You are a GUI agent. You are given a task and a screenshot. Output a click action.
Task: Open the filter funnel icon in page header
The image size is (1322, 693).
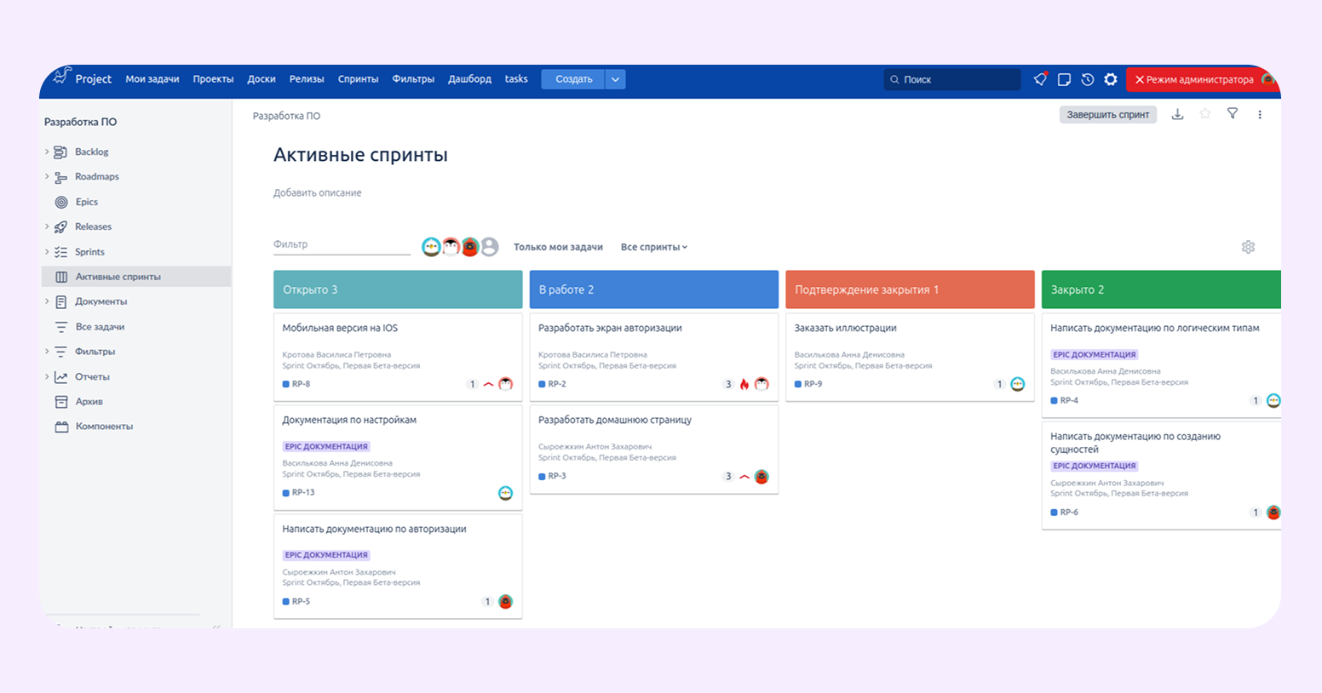[1232, 114]
